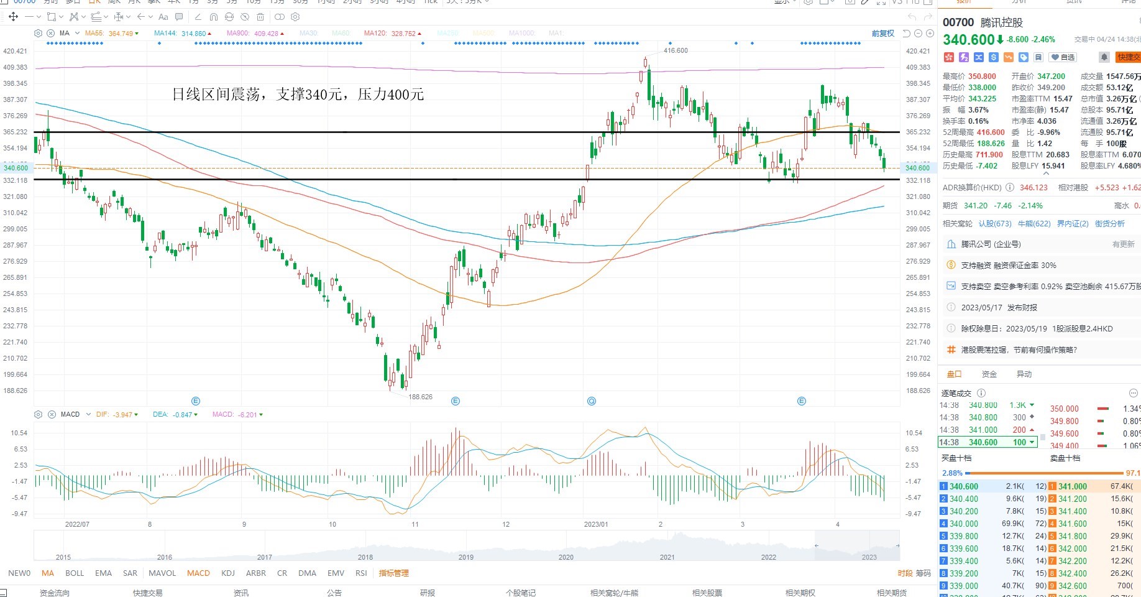
Task: Switch to the KDJ indicator tab
Action: pyautogui.click(x=228, y=573)
